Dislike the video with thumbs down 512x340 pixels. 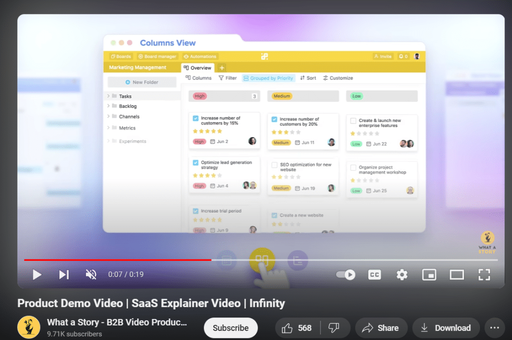[334, 328]
